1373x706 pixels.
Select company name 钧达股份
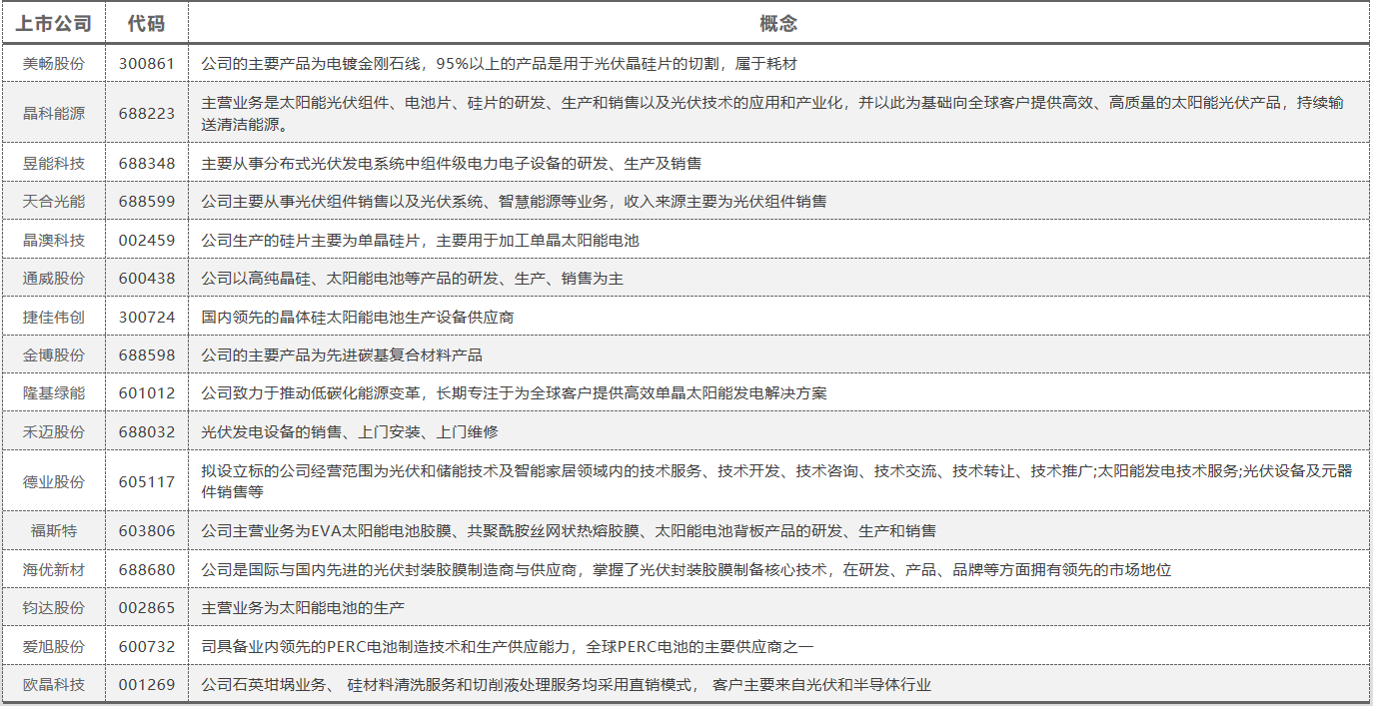(54, 608)
